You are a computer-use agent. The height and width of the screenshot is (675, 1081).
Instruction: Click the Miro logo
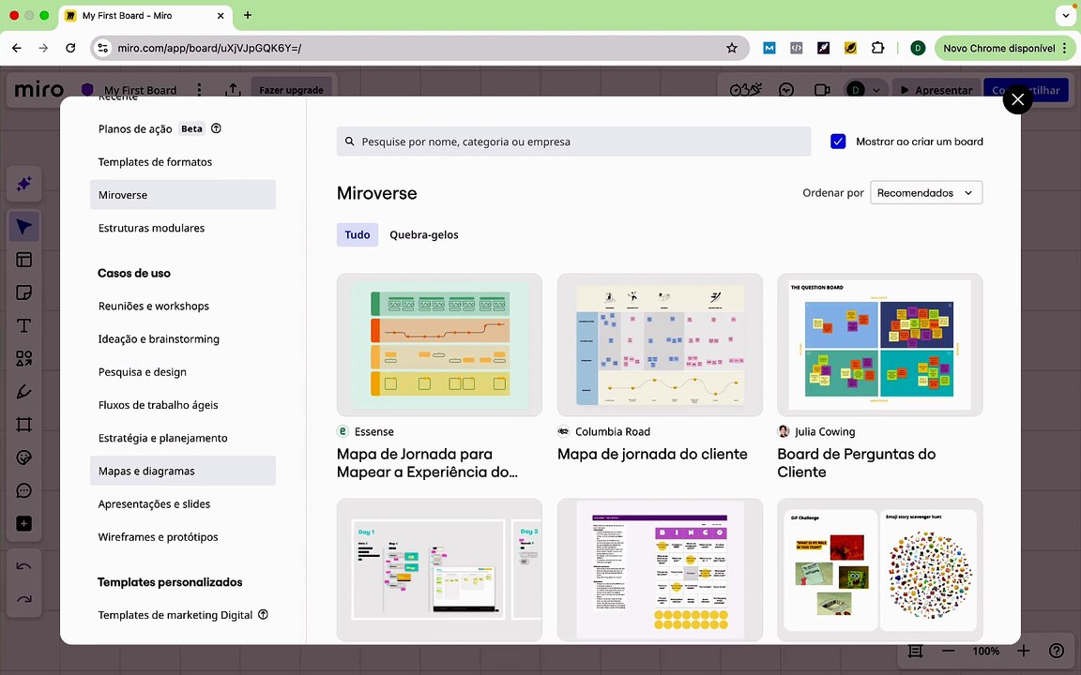39,90
